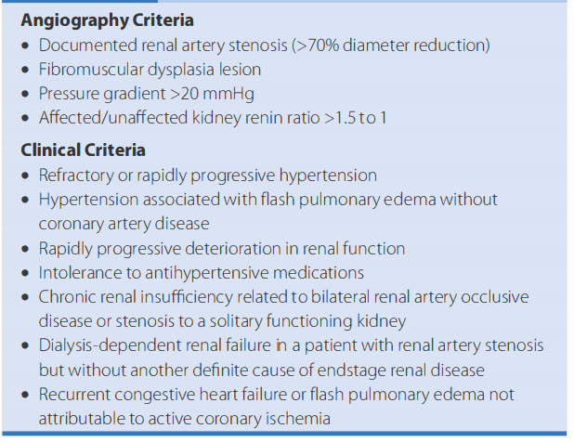Click the flash pulmonary edema hypertension line
Viewport: 574px width, 442px height.
coord(267,200)
